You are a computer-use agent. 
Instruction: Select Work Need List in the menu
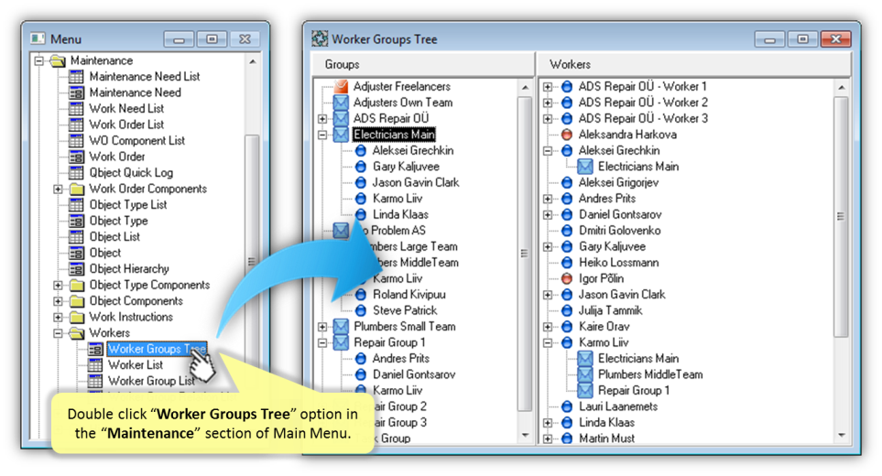tap(126, 108)
